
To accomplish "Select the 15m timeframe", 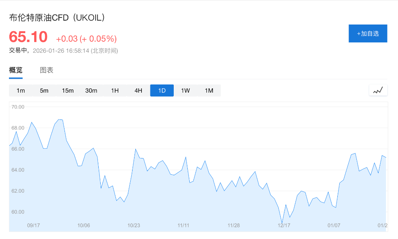I will point(68,90).
